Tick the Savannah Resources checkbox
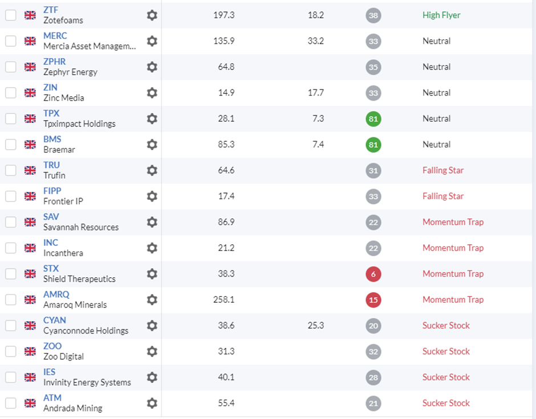 pyautogui.click(x=11, y=222)
